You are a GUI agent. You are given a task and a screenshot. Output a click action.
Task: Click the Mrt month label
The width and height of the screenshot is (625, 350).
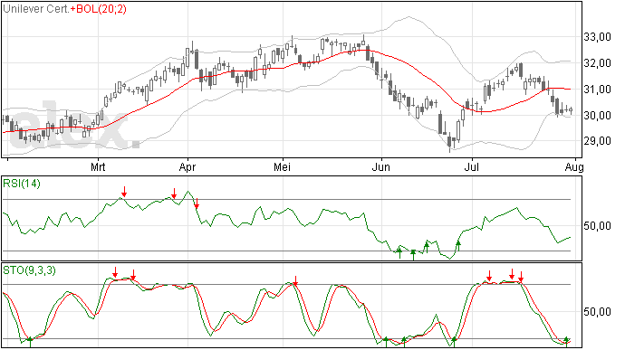pyautogui.click(x=98, y=166)
